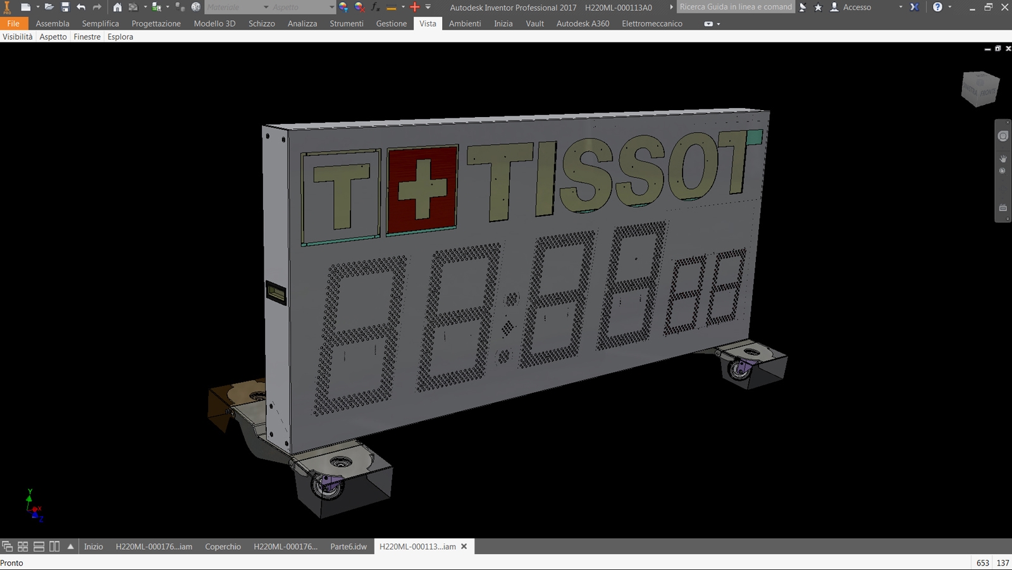Create a new file from quick access toolbar

25,7
